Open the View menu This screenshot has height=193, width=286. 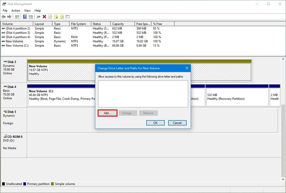click(27, 10)
